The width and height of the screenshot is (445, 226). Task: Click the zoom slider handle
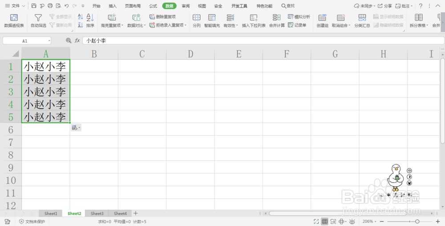tap(417, 222)
